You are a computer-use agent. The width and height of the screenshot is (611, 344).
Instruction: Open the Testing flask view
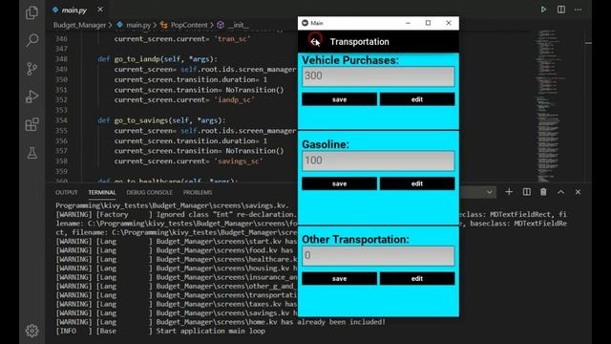click(32, 153)
